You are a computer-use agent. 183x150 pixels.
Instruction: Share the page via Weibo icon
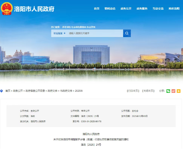coord(173,91)
